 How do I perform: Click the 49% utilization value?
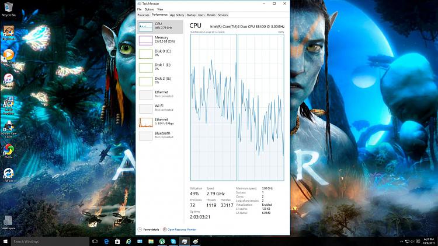click(x=194, y=194)
